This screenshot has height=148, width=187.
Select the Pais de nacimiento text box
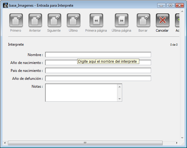pos(98,71)
